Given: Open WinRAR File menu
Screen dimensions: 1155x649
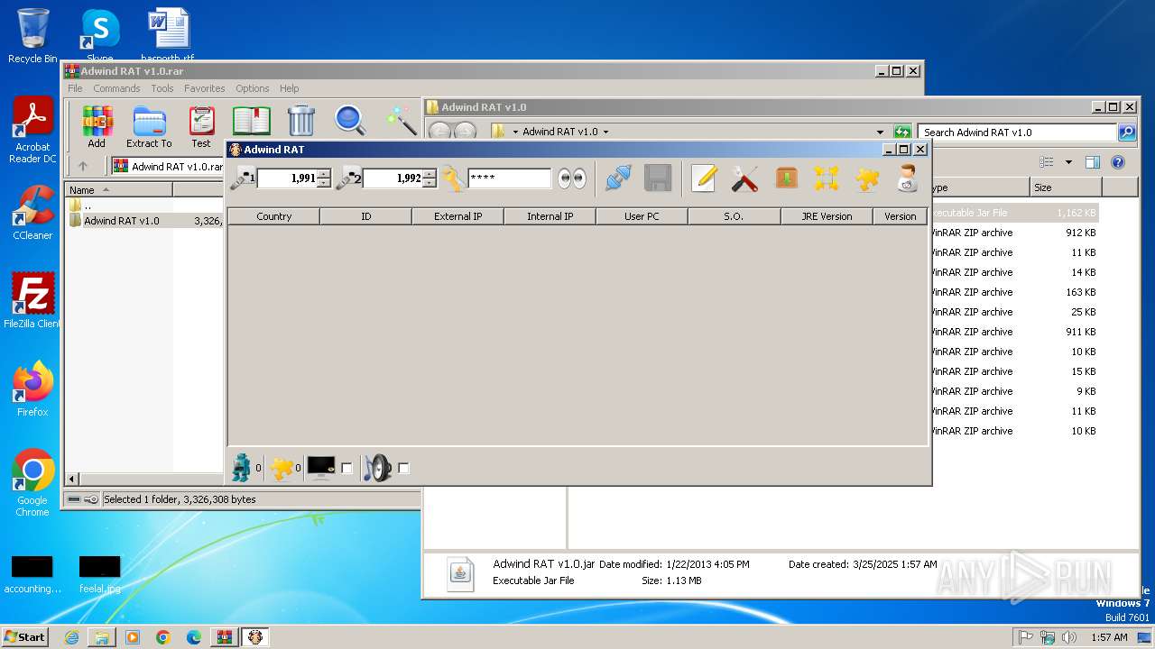Looking at the screenshot, I should click(x=75, y=88).
